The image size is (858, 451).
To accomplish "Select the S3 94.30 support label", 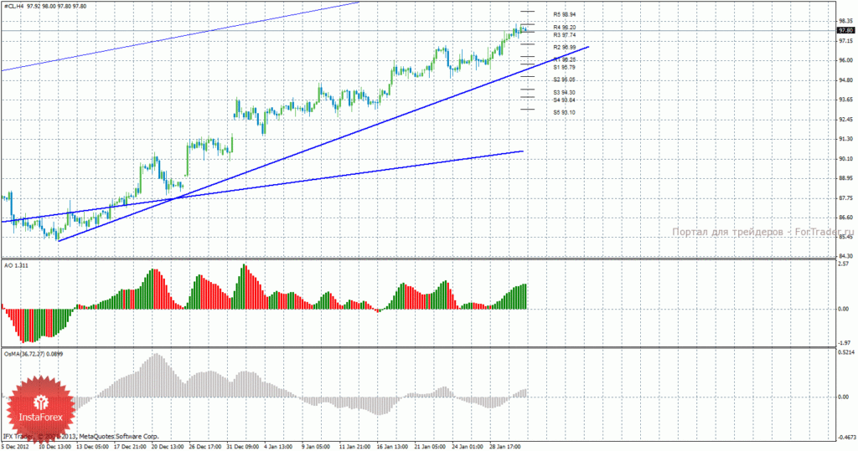I will pos(564,93).
